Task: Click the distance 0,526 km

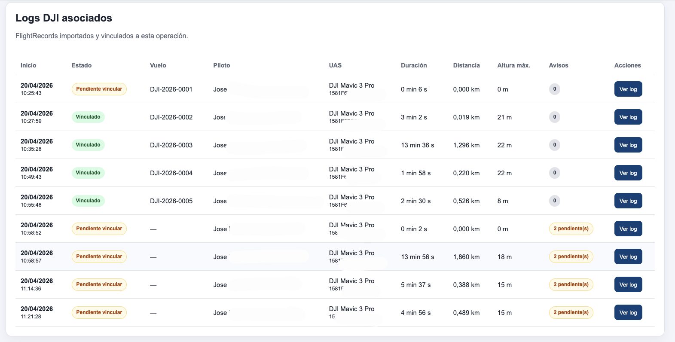Action: pyautogui.click(x=467, y=201)
